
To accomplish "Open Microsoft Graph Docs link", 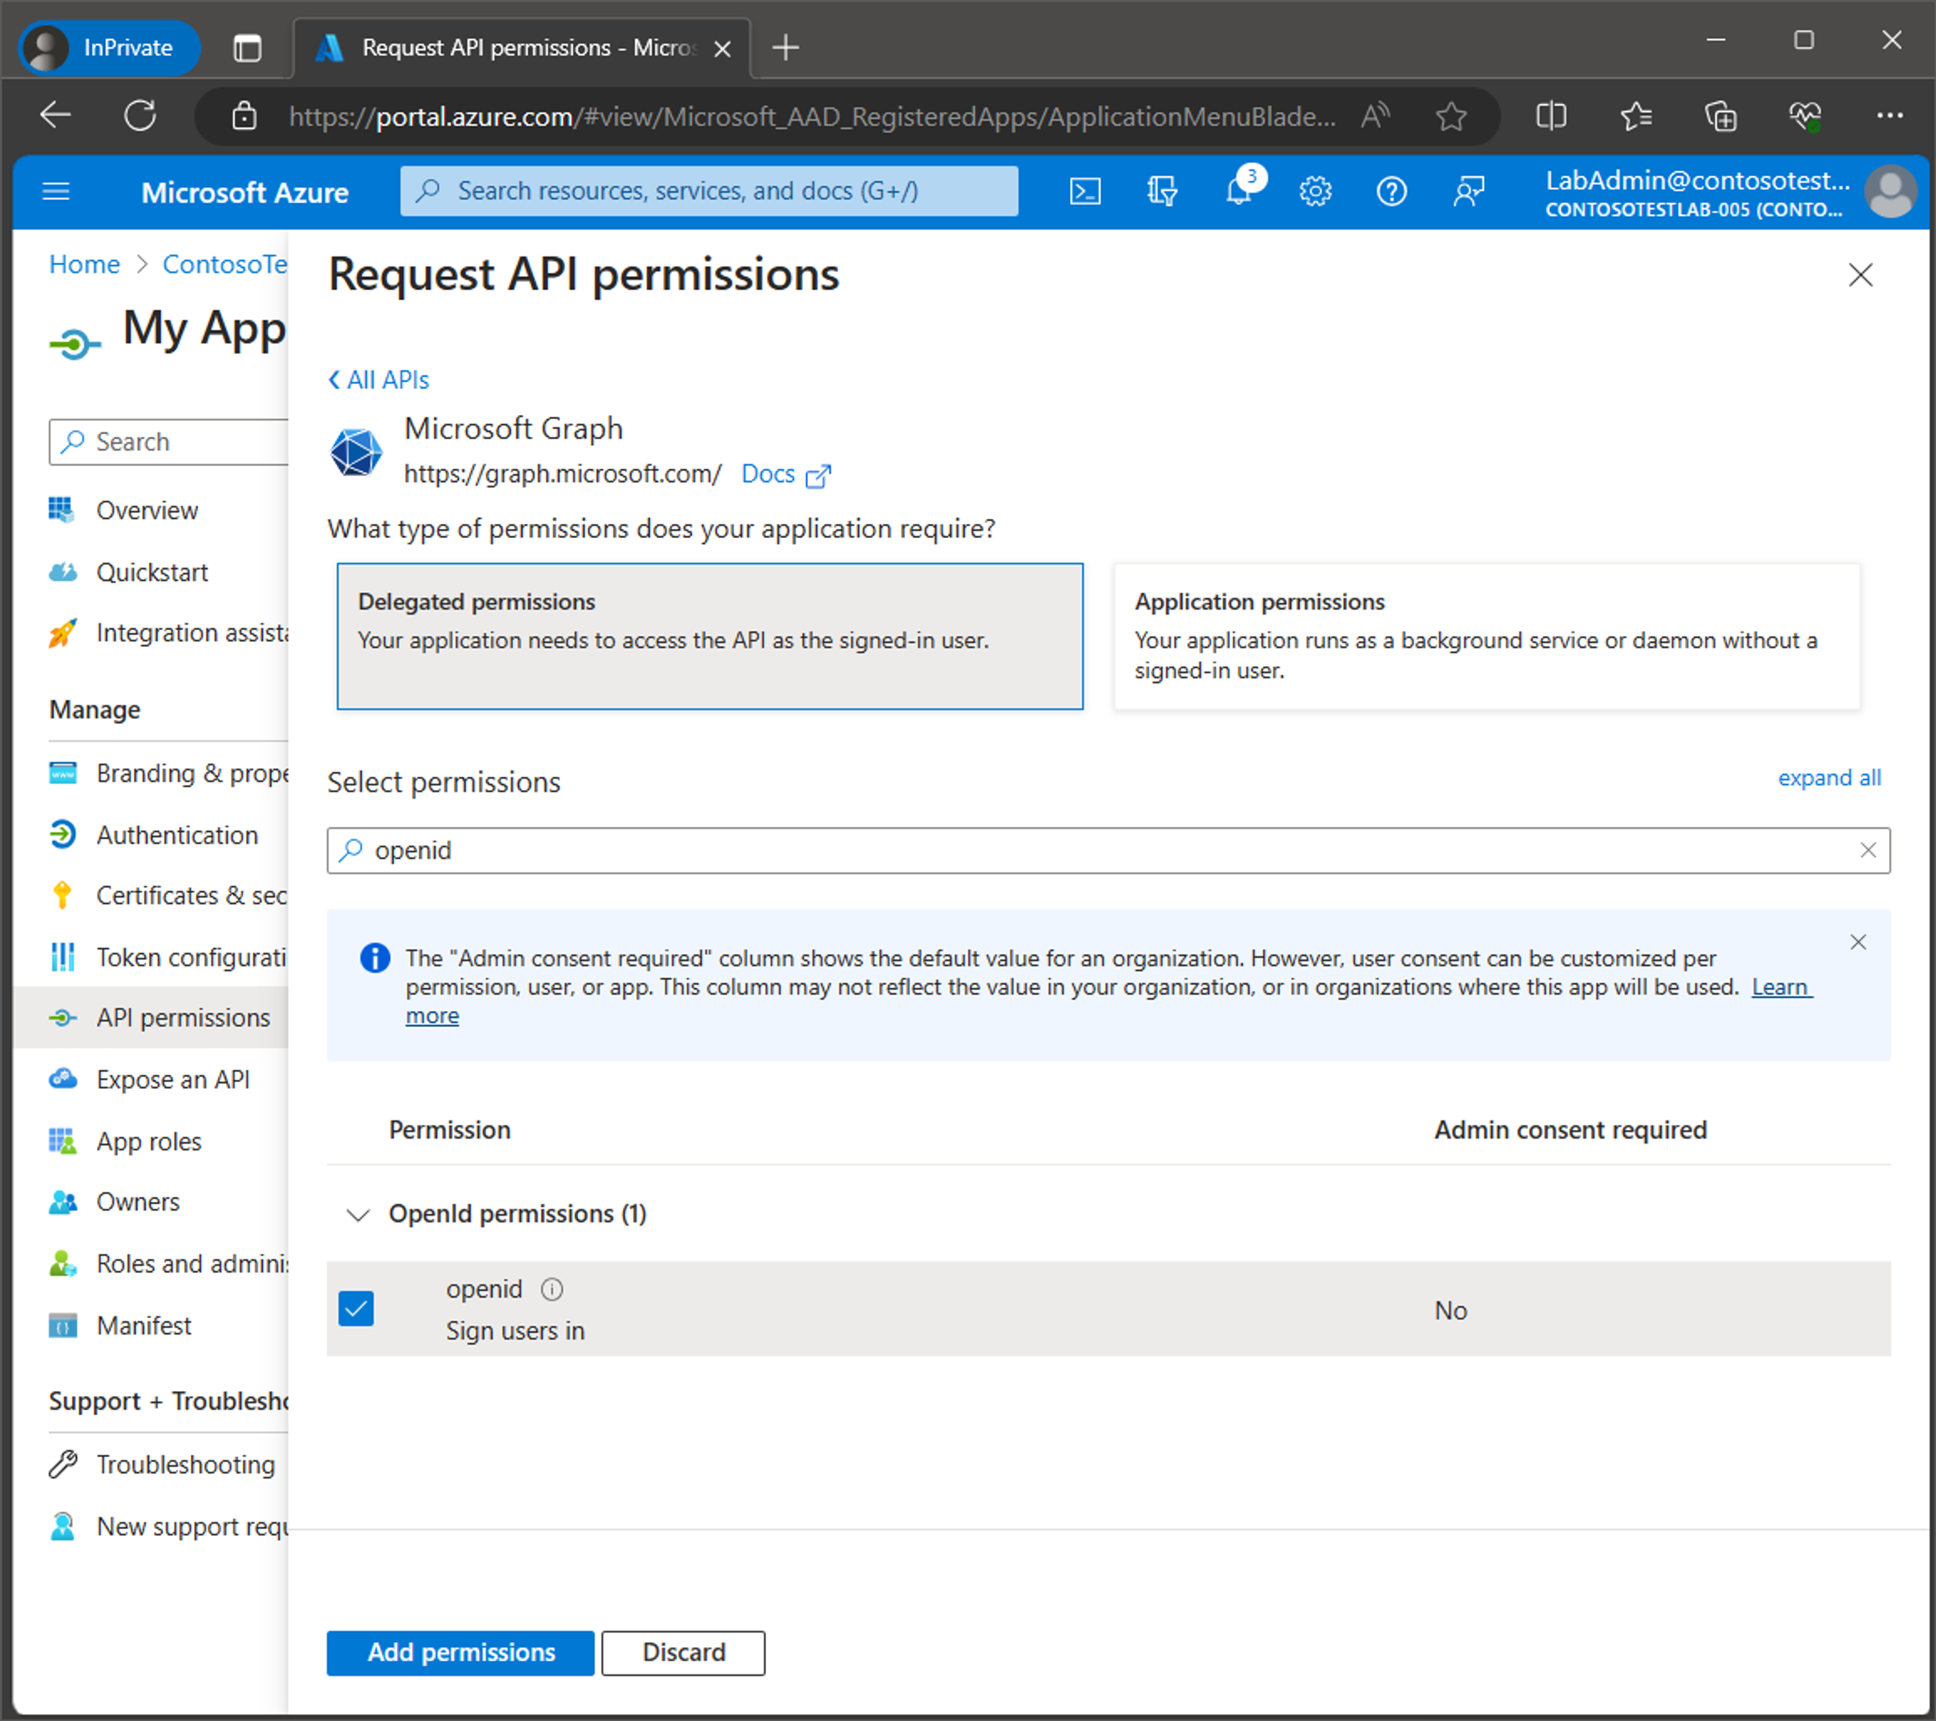I will click(x=785, y=474).
